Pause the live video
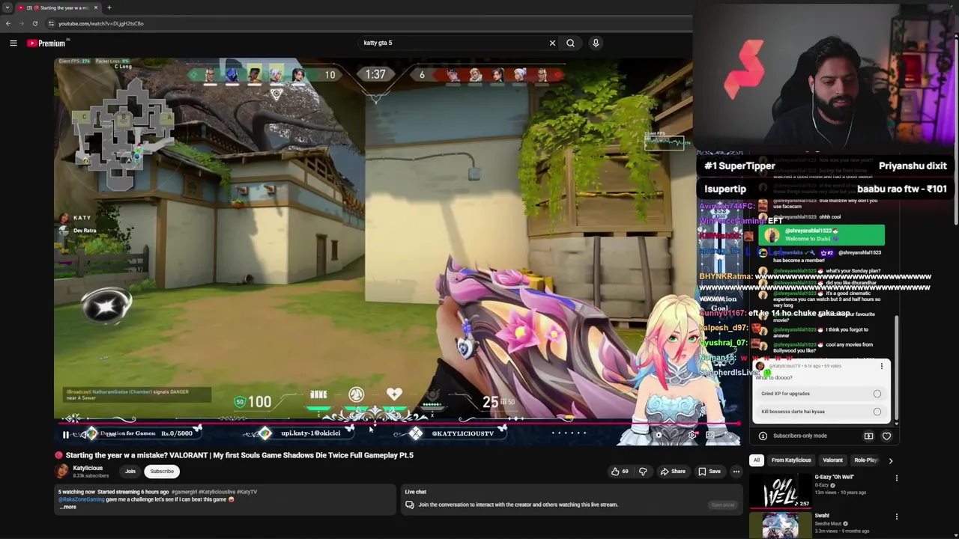The height and width of the screenshot is (539, 959). [66, 435]
